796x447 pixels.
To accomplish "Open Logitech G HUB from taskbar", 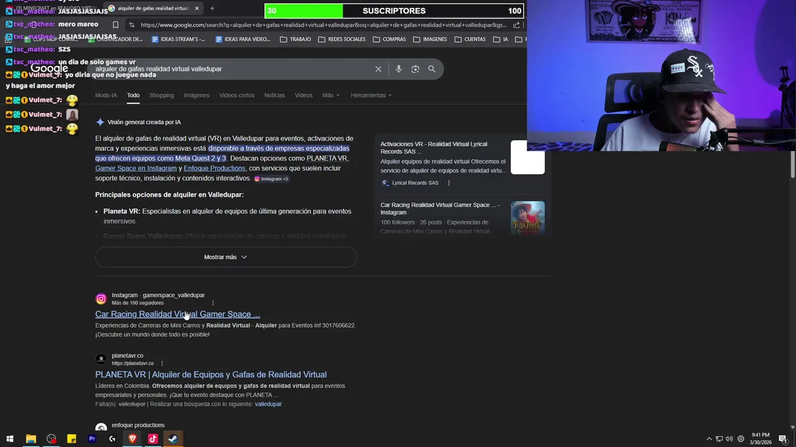I will click(x=112, y=439).
